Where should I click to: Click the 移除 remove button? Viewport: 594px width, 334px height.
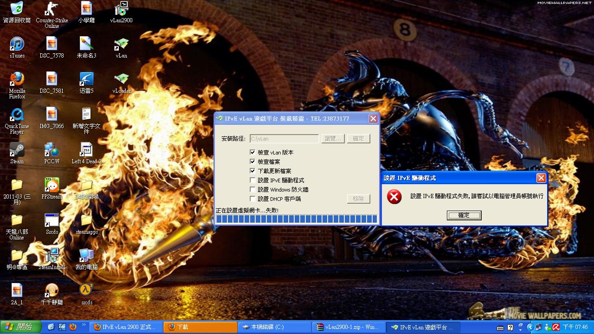(x=358, y=199)
